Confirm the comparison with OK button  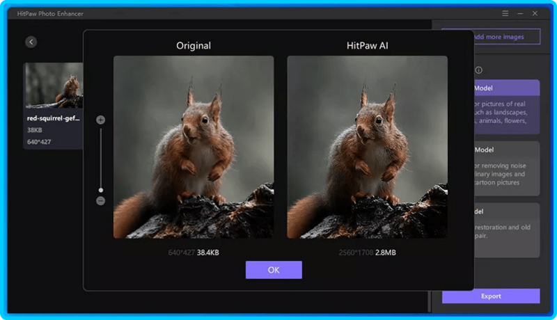click(274, 270)
